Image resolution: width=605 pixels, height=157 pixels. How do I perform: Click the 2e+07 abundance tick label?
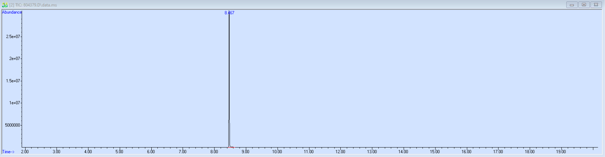click(x=14, y=59)
